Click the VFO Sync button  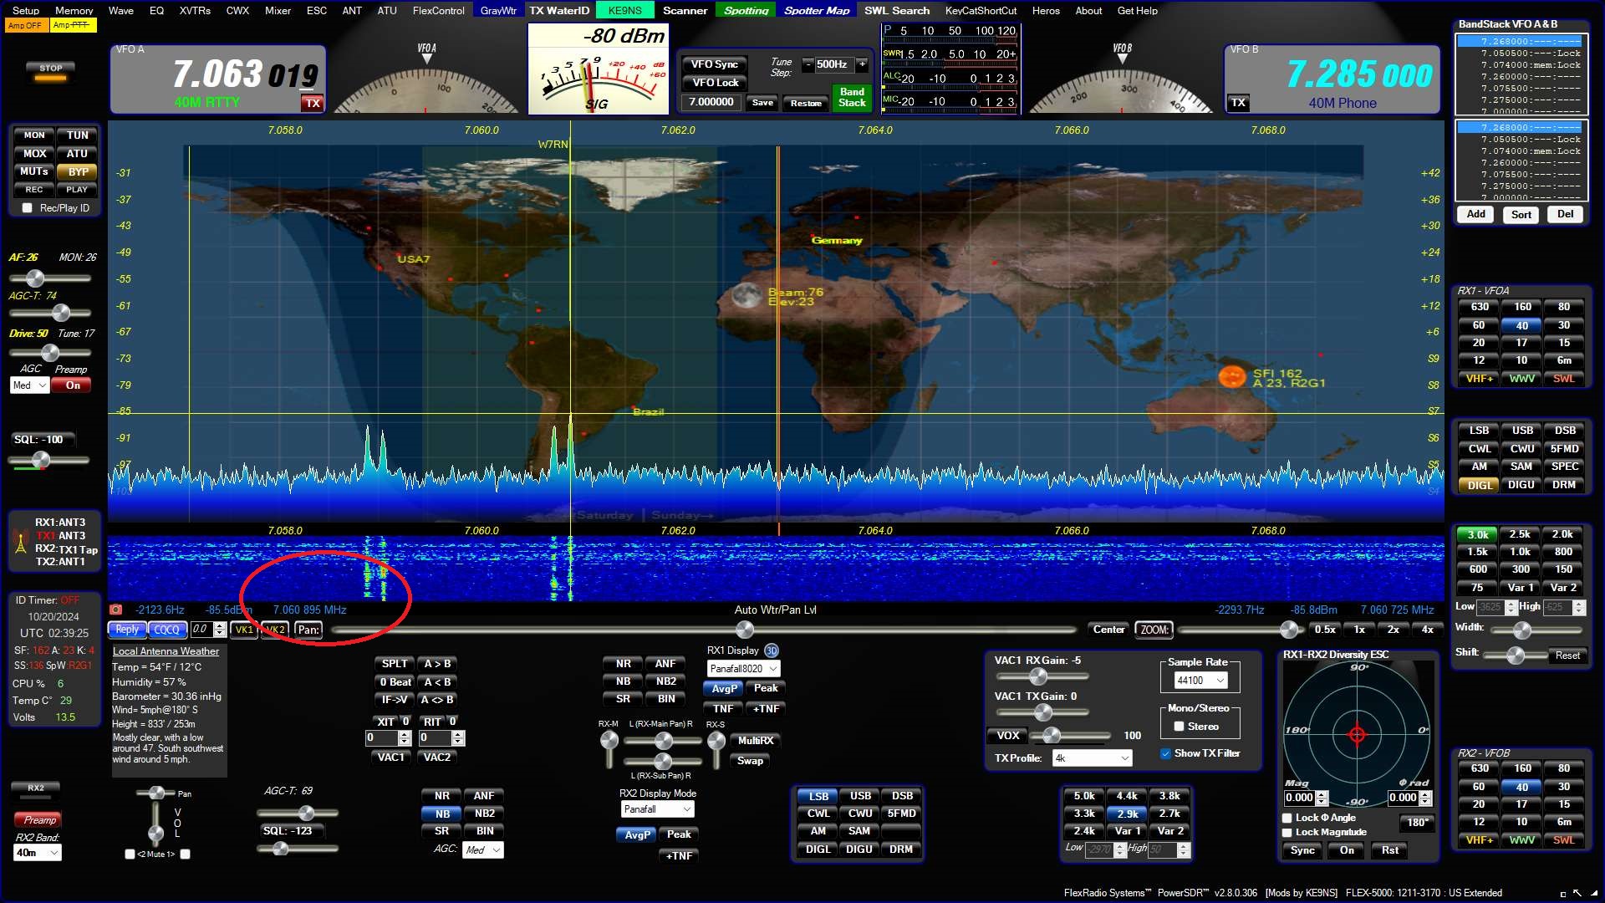click(714, 64)
